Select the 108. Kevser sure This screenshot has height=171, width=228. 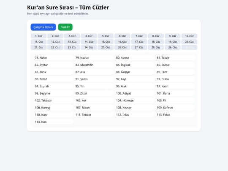click(134, 108)
